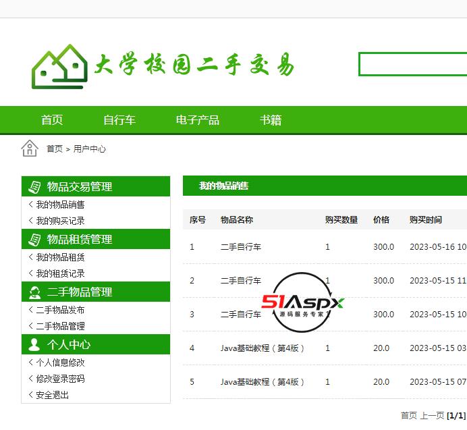Click the 个人中心 section header
Screen dimensions: 467x430
(x=96, y=344)
